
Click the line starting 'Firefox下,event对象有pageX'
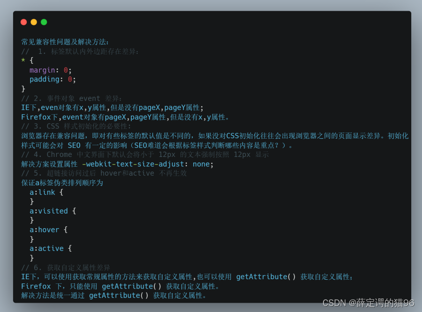[125, 117]
